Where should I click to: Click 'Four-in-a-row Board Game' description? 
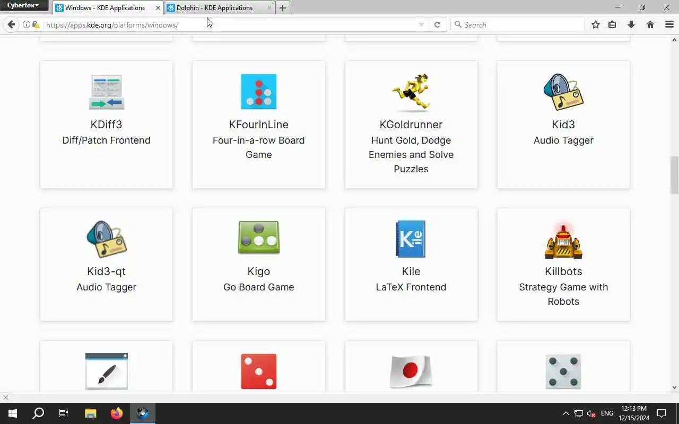click(259, 147)
